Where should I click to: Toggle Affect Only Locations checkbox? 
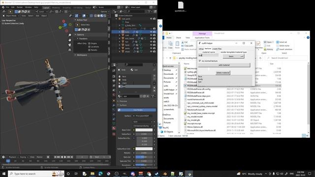pyautogui.click(x=89, y=47)
